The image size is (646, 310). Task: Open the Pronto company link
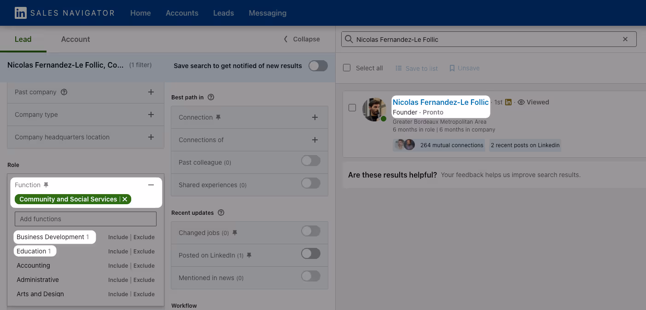[x=433, y=112]
